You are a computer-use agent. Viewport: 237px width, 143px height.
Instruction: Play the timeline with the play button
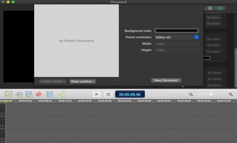[97, 94]
